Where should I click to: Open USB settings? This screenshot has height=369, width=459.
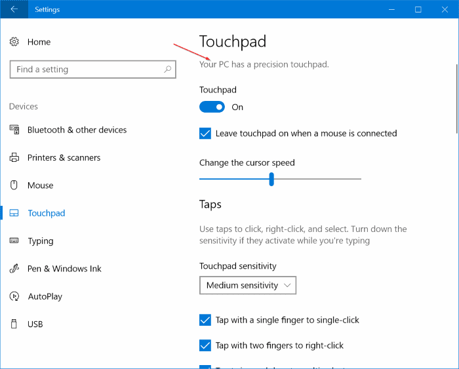pos(35,324)
